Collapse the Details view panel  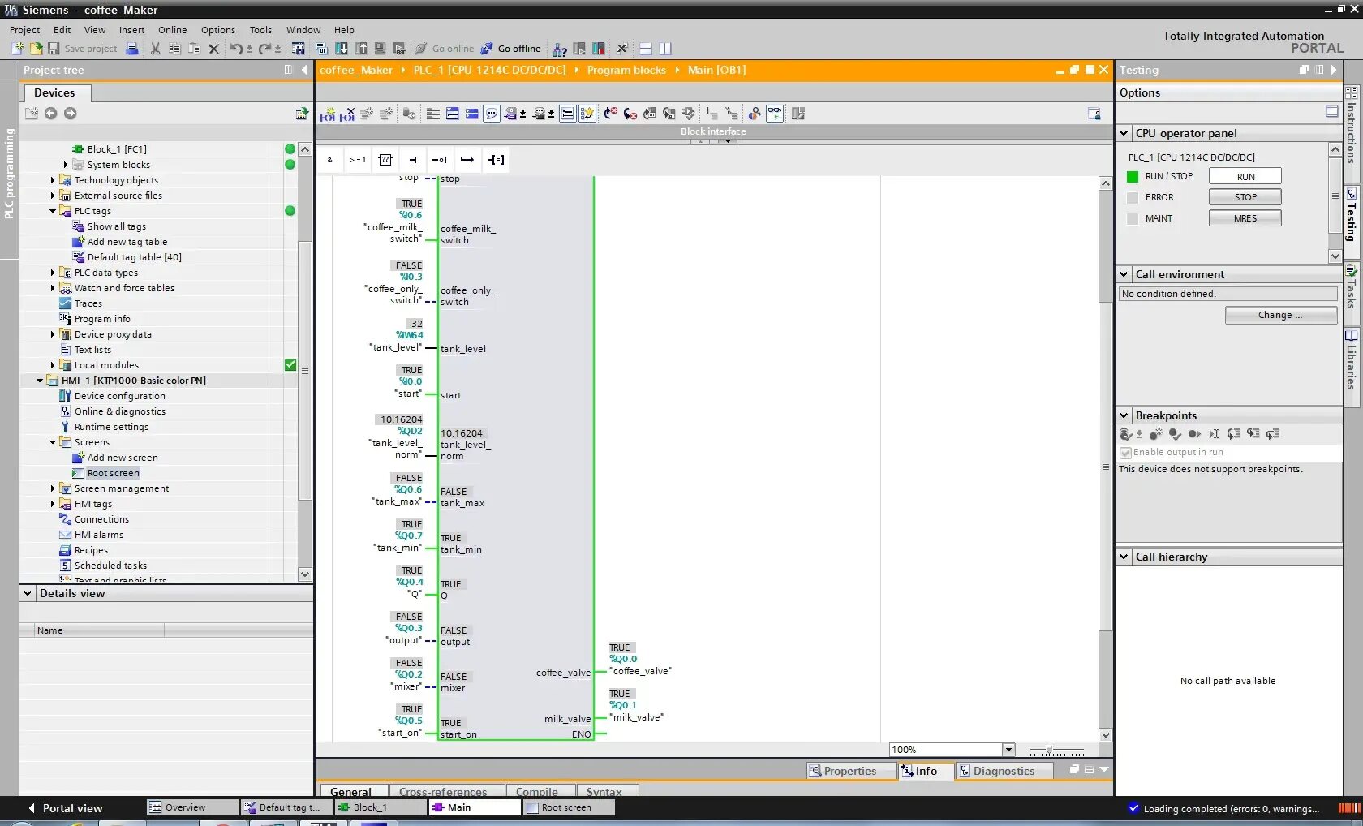click(28, 594)
